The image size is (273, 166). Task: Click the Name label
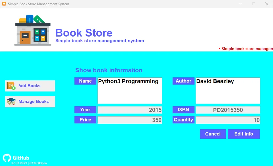coord(85,81)
